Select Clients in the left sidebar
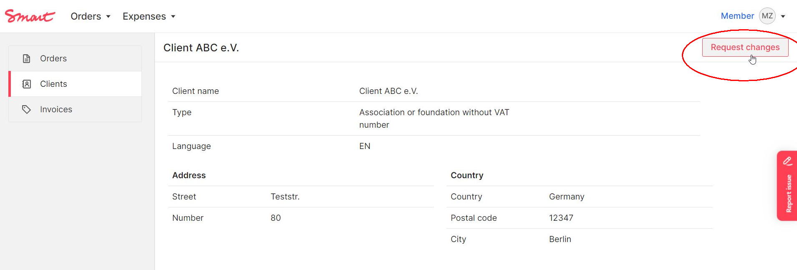This screenshot has width=797, height=270. click(75, 84)
